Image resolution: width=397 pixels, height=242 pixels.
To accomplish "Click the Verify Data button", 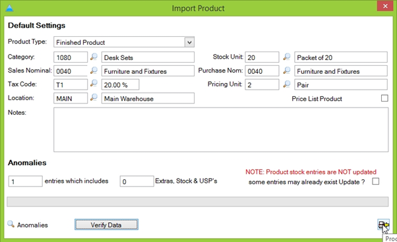I will [x=106, y=225].
